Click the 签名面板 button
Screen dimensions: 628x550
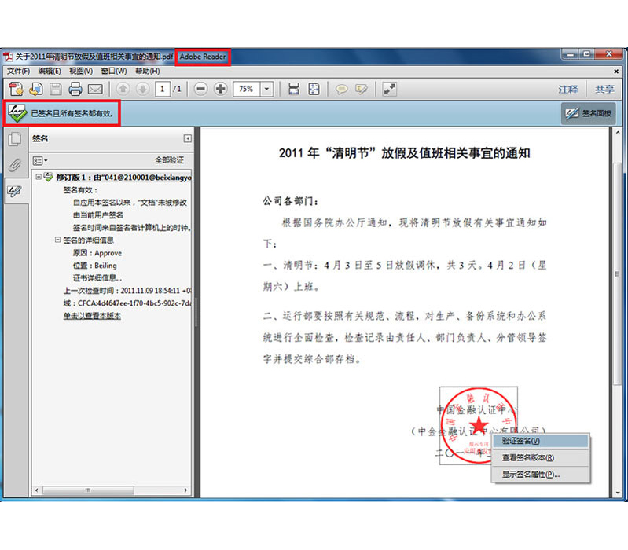click(x=589, y=114)
